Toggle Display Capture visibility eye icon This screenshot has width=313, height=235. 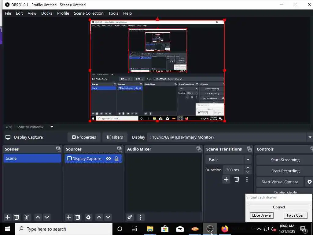pyautogui.click(x=109, y=159)
